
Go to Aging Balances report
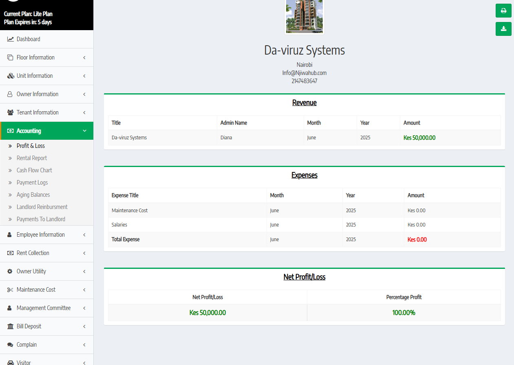point(33,195)
